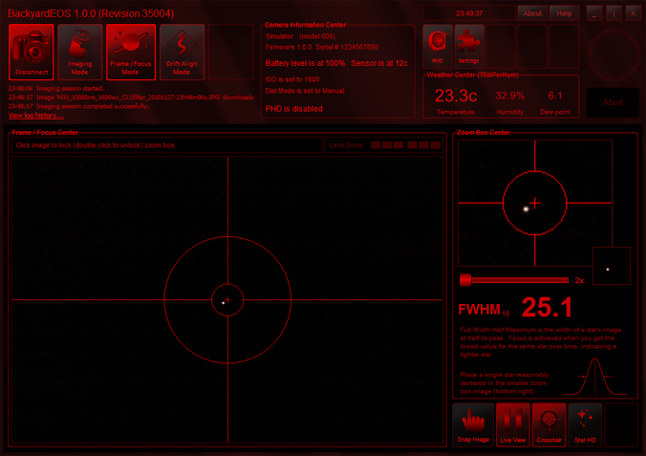Select Frame / Focus Mode
The image size is (646, 456).
pos(131,52)
